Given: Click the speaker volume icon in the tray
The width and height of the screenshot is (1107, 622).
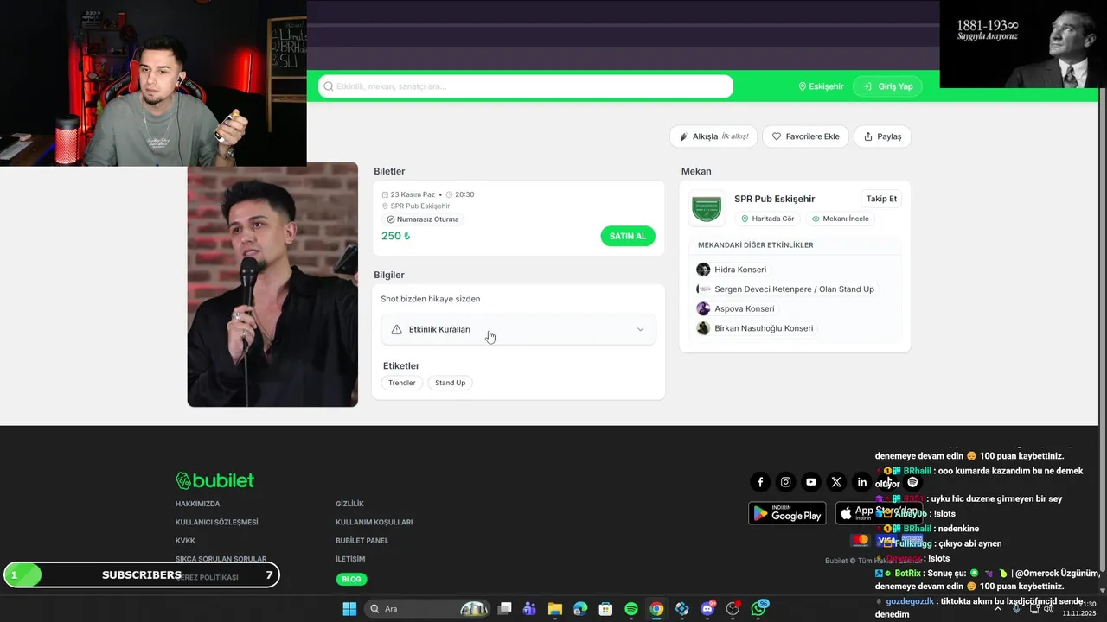Looking at the screenshot, I should 1048,608.
